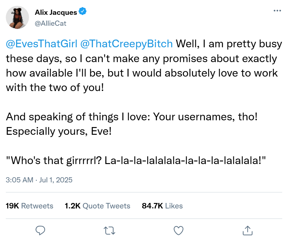This screenshot has width=288, height=248.
Task: Open the @AllieCat handle
Action: (51, 23)
